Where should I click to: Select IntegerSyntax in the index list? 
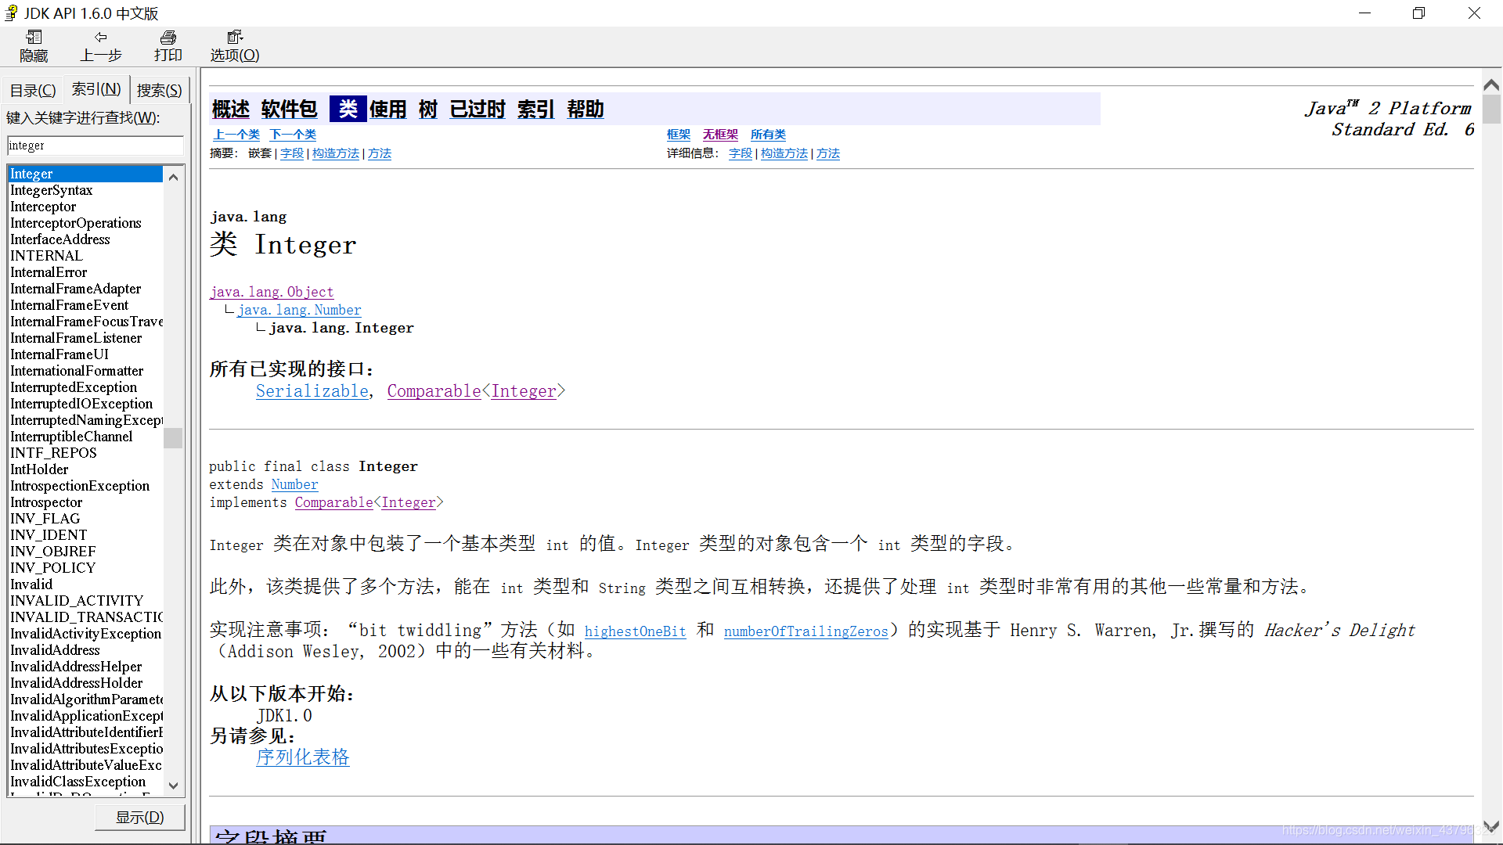(x=52, y=190)
